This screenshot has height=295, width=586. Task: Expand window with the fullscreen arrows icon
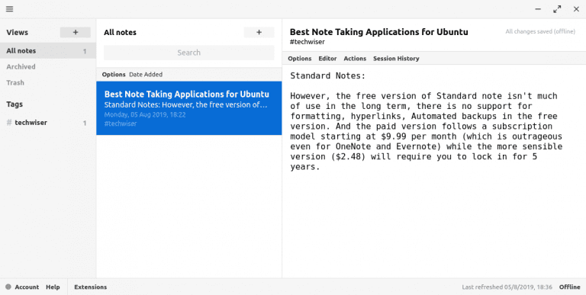(x=557, y=9)
